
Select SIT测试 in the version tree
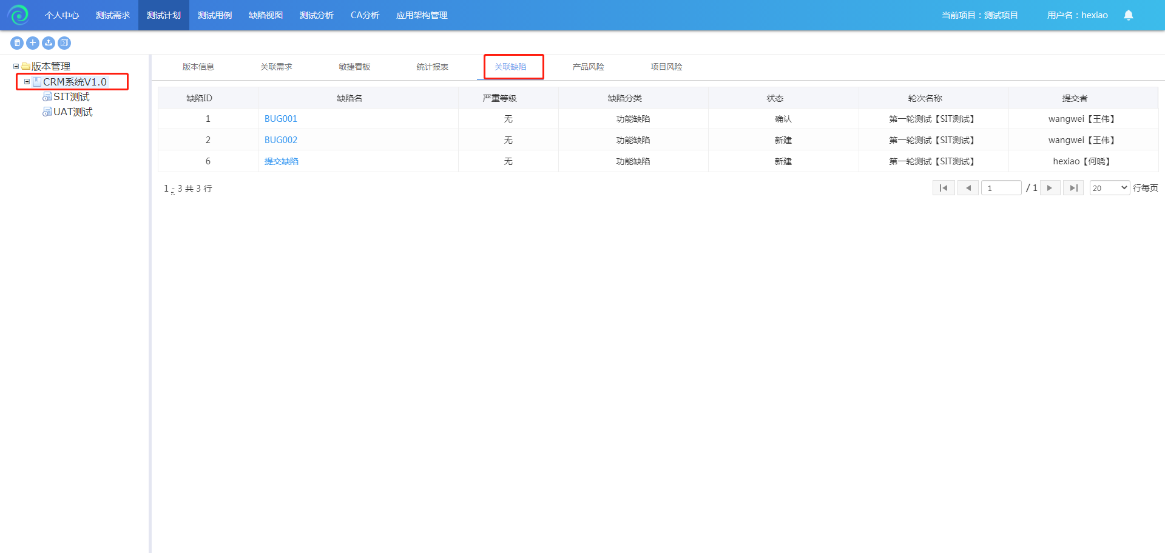coord(71,97)
